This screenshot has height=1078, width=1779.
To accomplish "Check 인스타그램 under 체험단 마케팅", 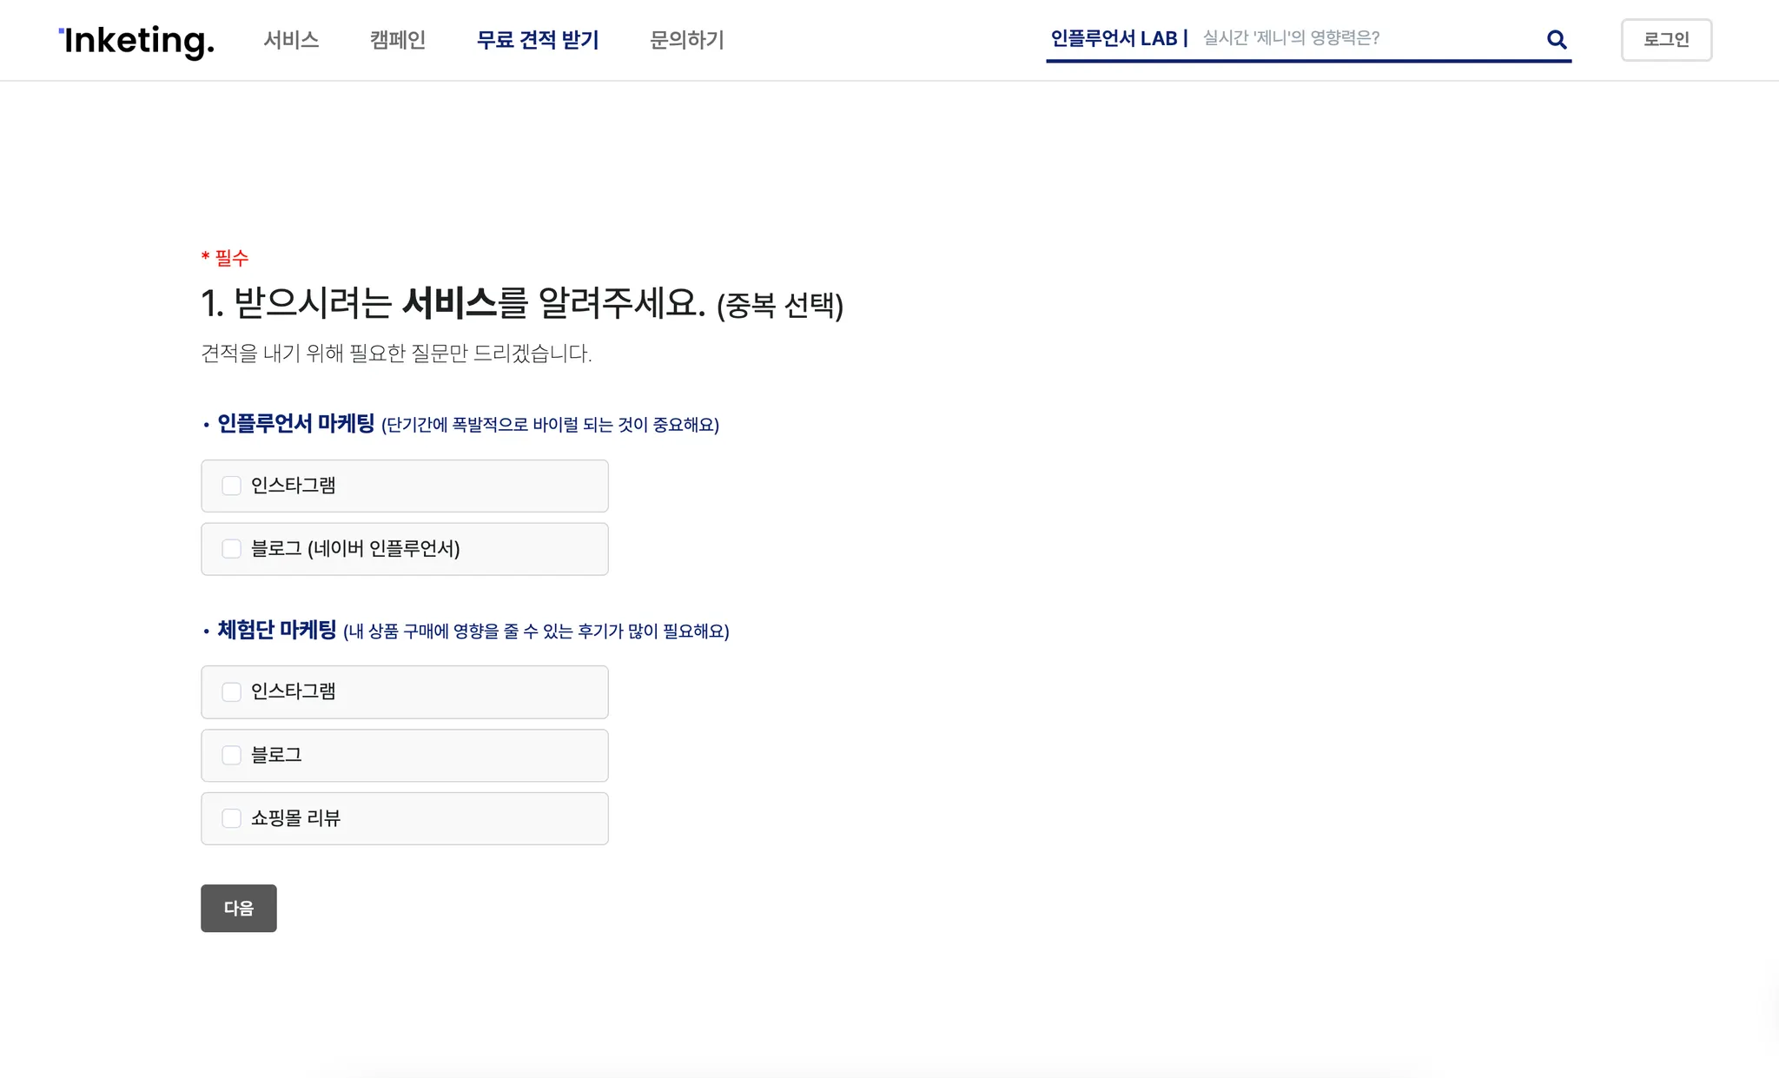I will tap(231, 692).
